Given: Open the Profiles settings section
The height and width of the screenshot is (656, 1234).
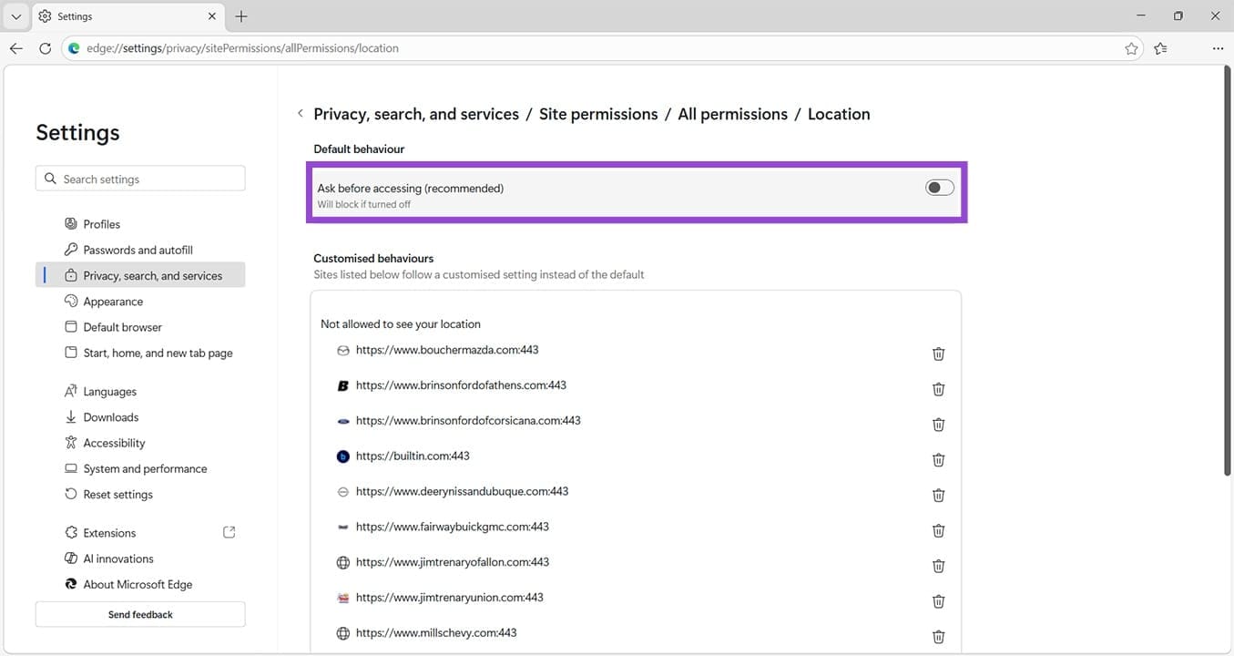Looking at the screenshot, I should [101, 223].
